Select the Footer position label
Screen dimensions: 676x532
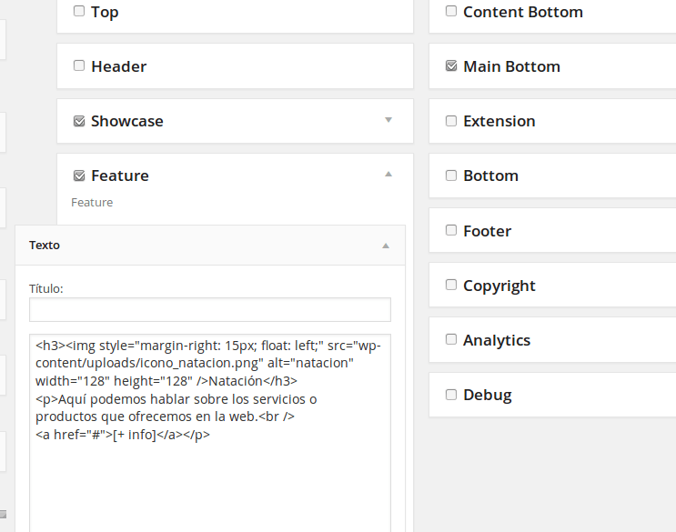click(x=487, y=231)
